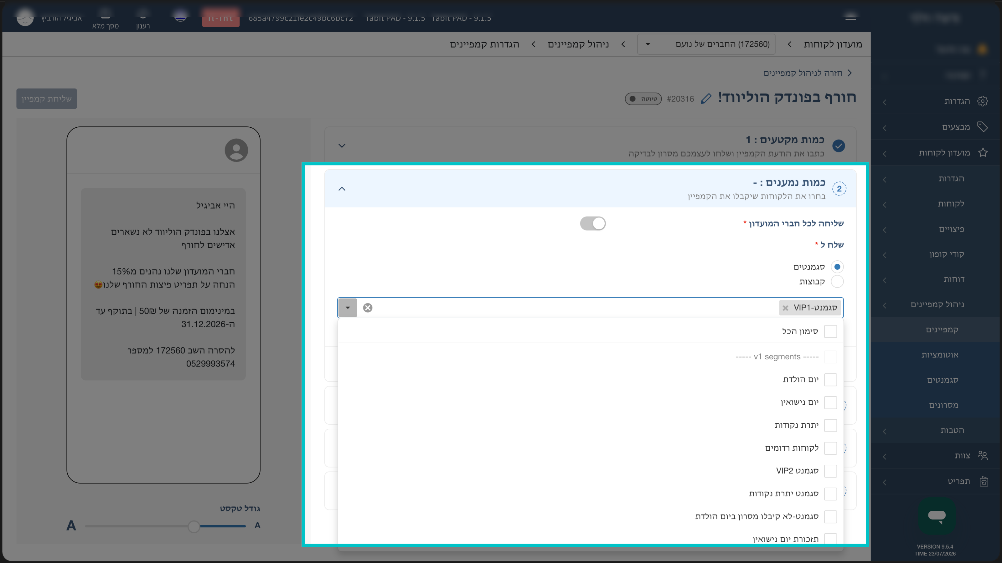Click the טיוטה status badge
1002x563 pixels.
[x=643, y=99]
